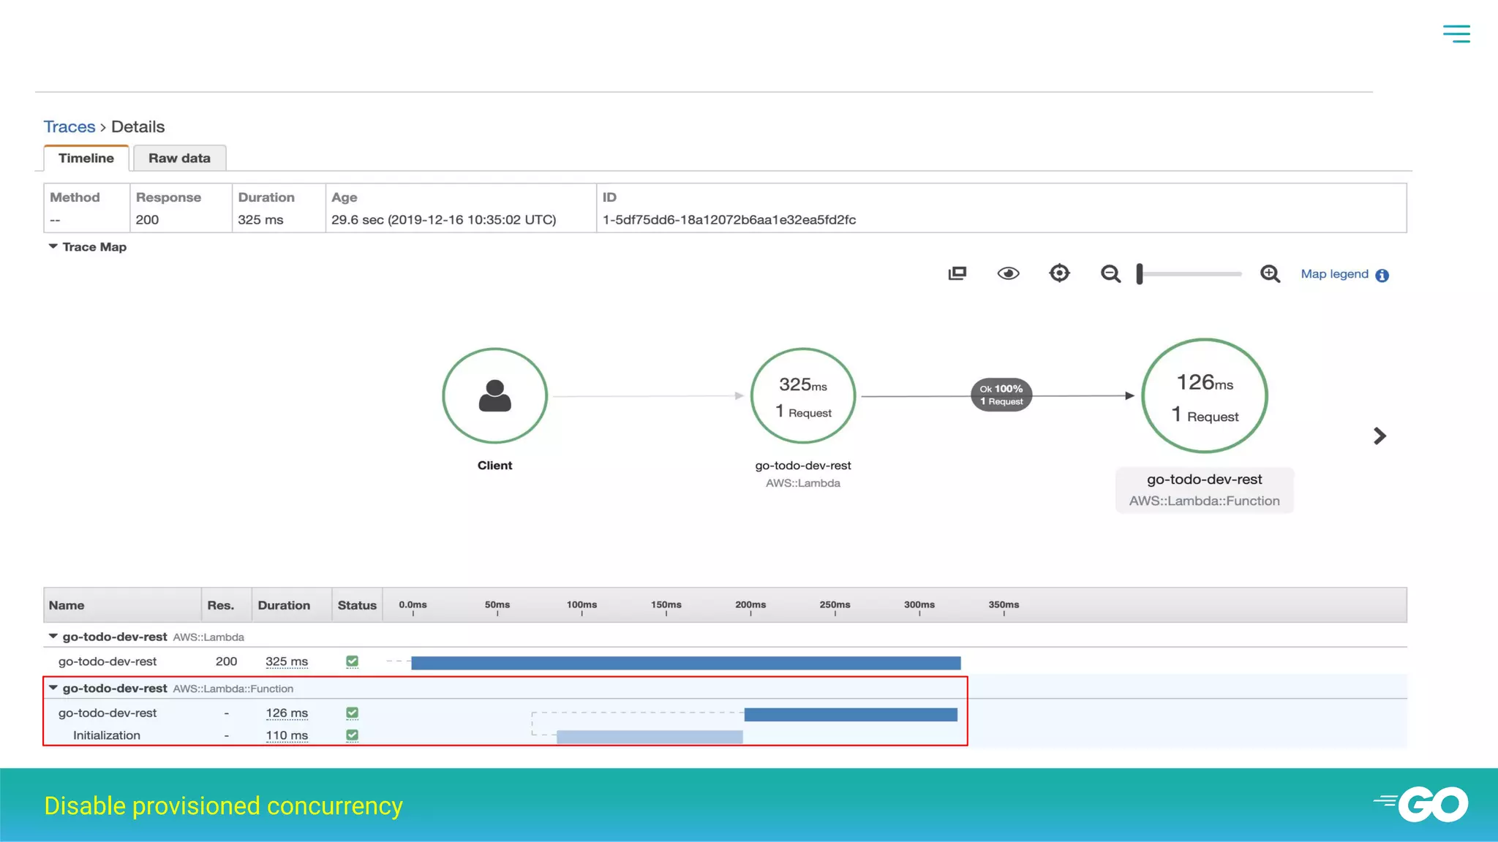Open the Map legend link
This screenshot has height=842, width=1498.
1334,274
